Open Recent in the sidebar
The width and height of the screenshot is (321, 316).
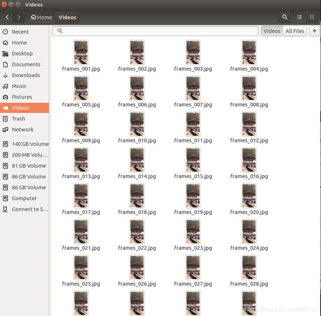point(25,32)
